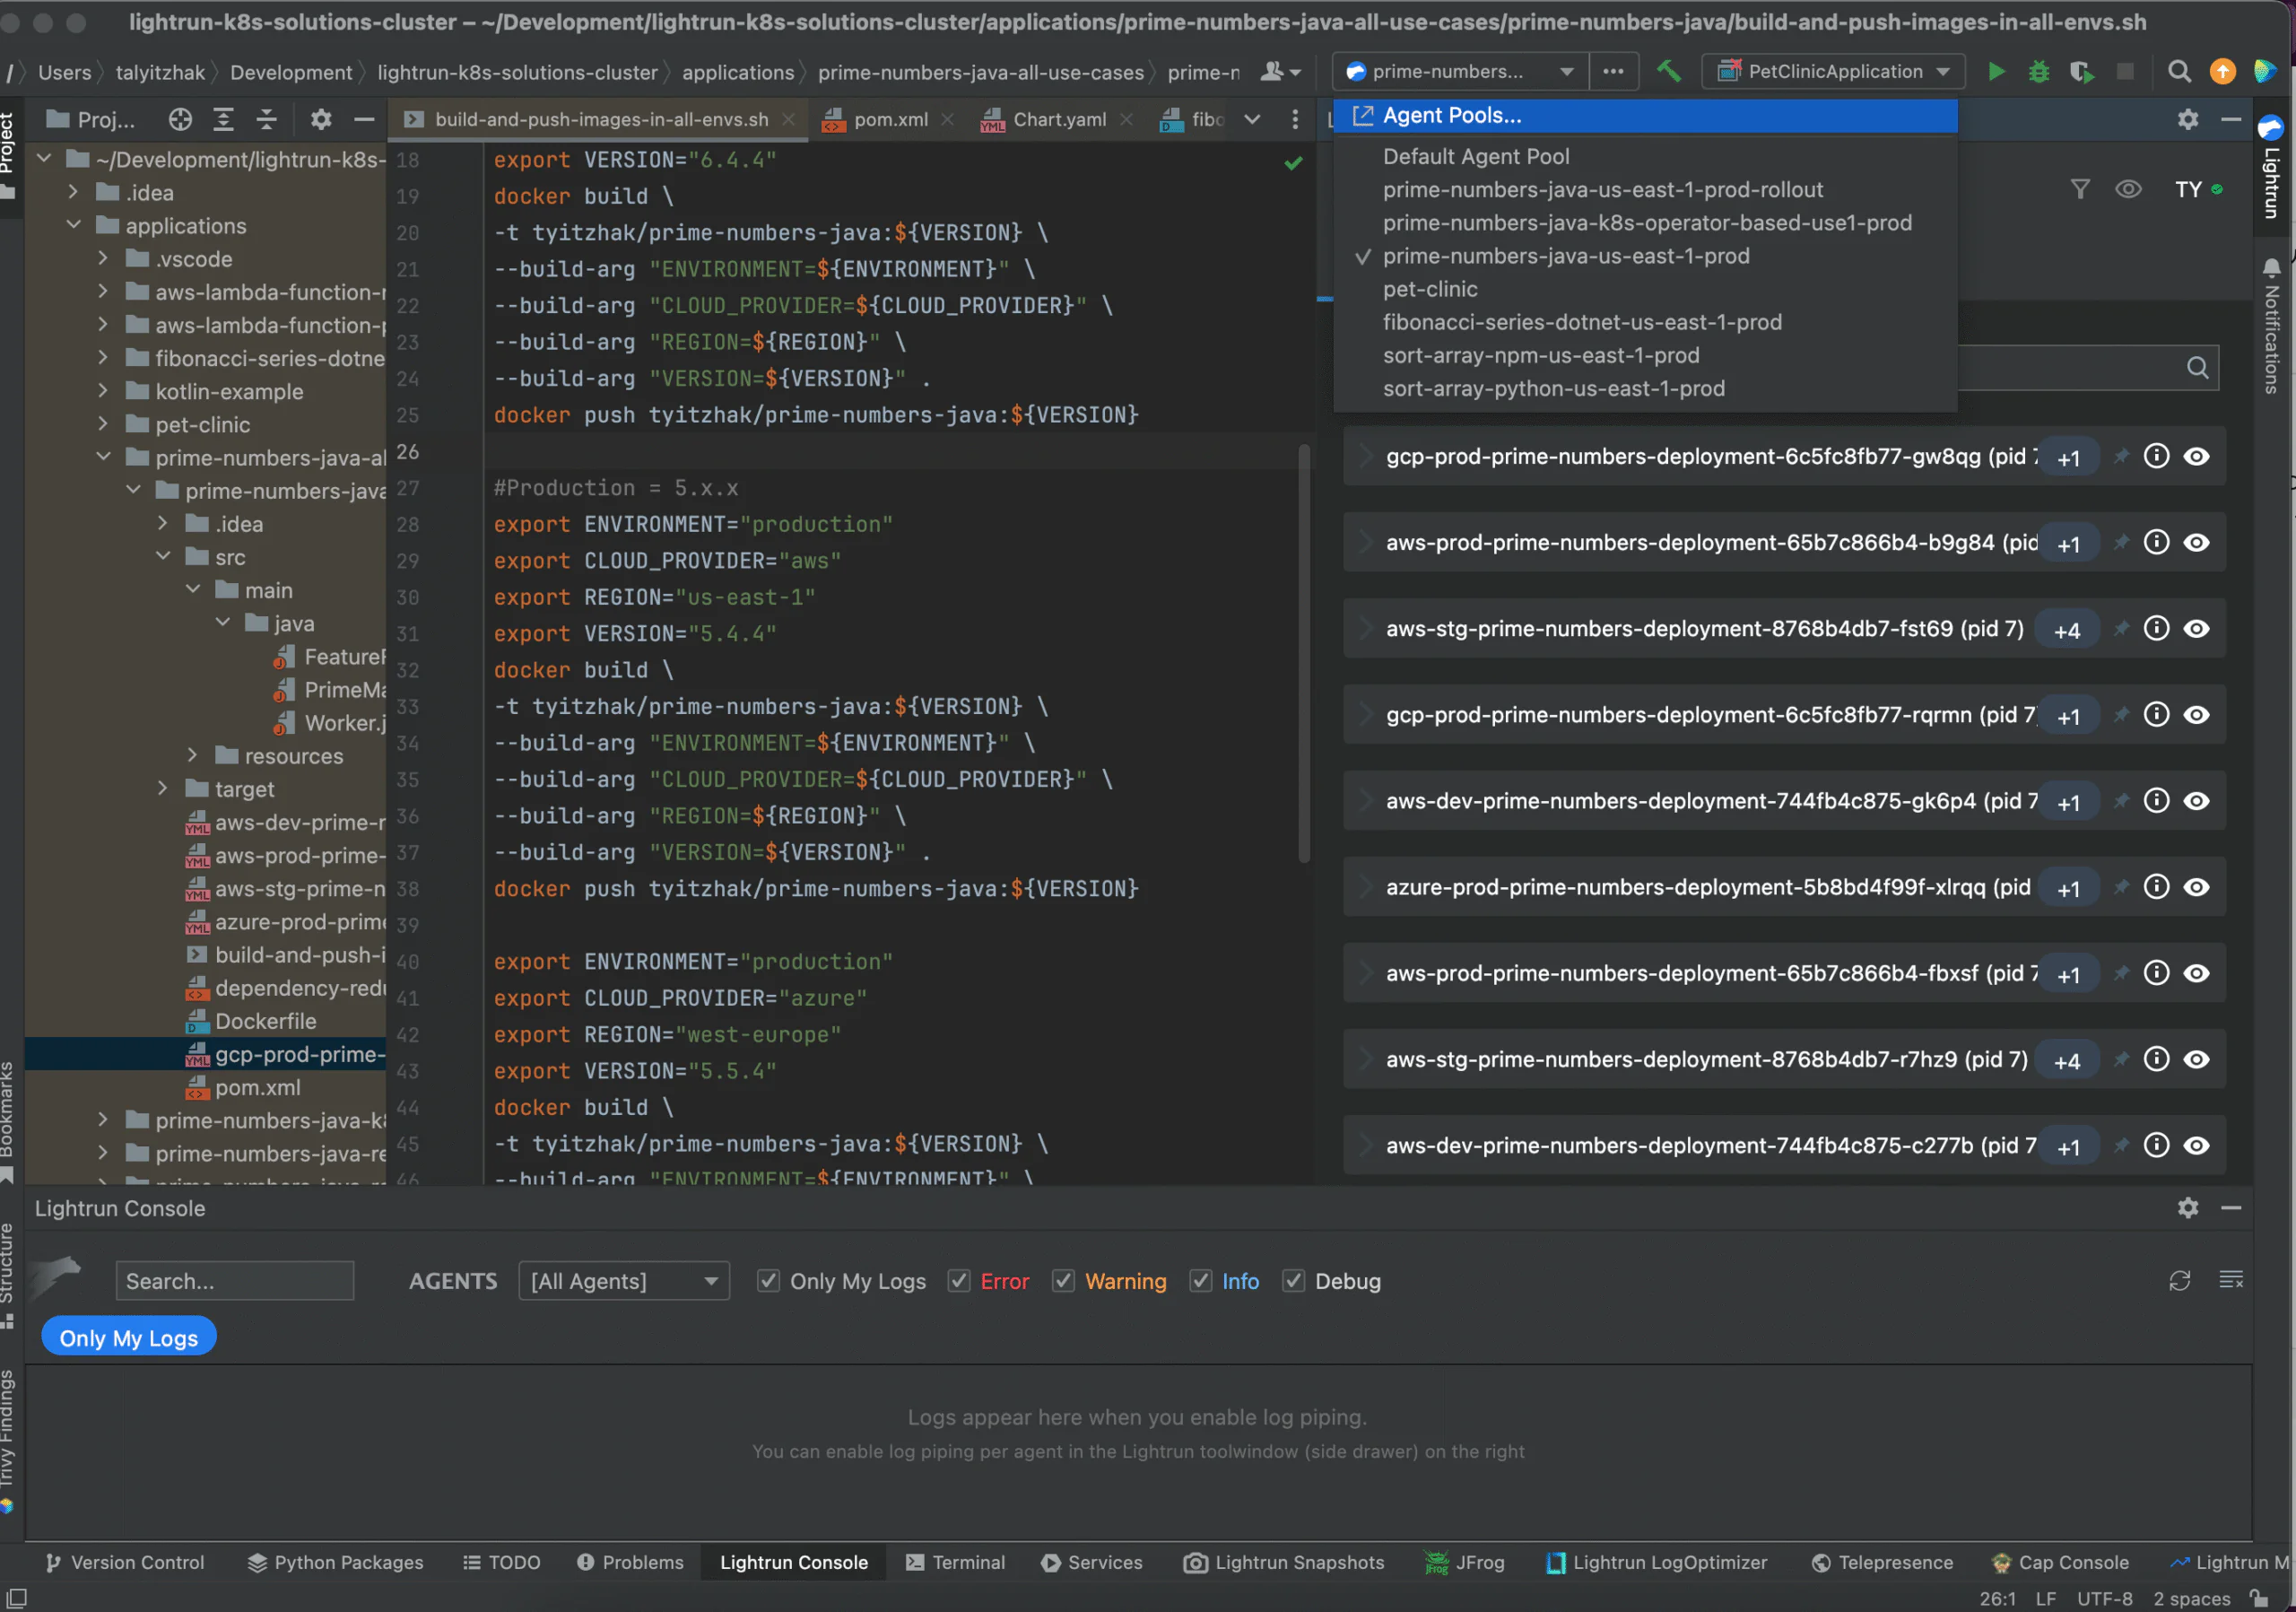The height and width of the screenshot is (1612, 2296).
Task: Enable the Debug log level checkbox
Action: (1293, 1281)
